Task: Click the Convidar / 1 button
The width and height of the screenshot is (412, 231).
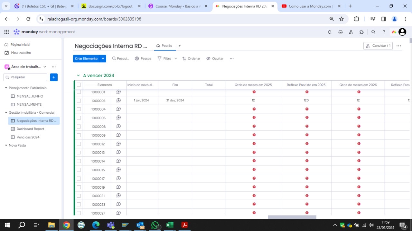Action: (378, 46)
